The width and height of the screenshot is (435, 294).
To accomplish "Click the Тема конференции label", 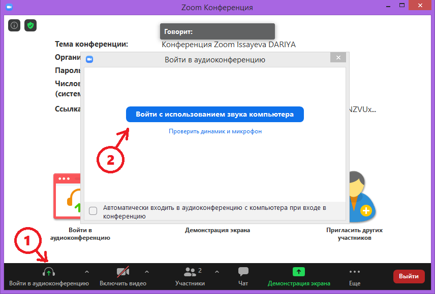I will click(x=91, y=44).
